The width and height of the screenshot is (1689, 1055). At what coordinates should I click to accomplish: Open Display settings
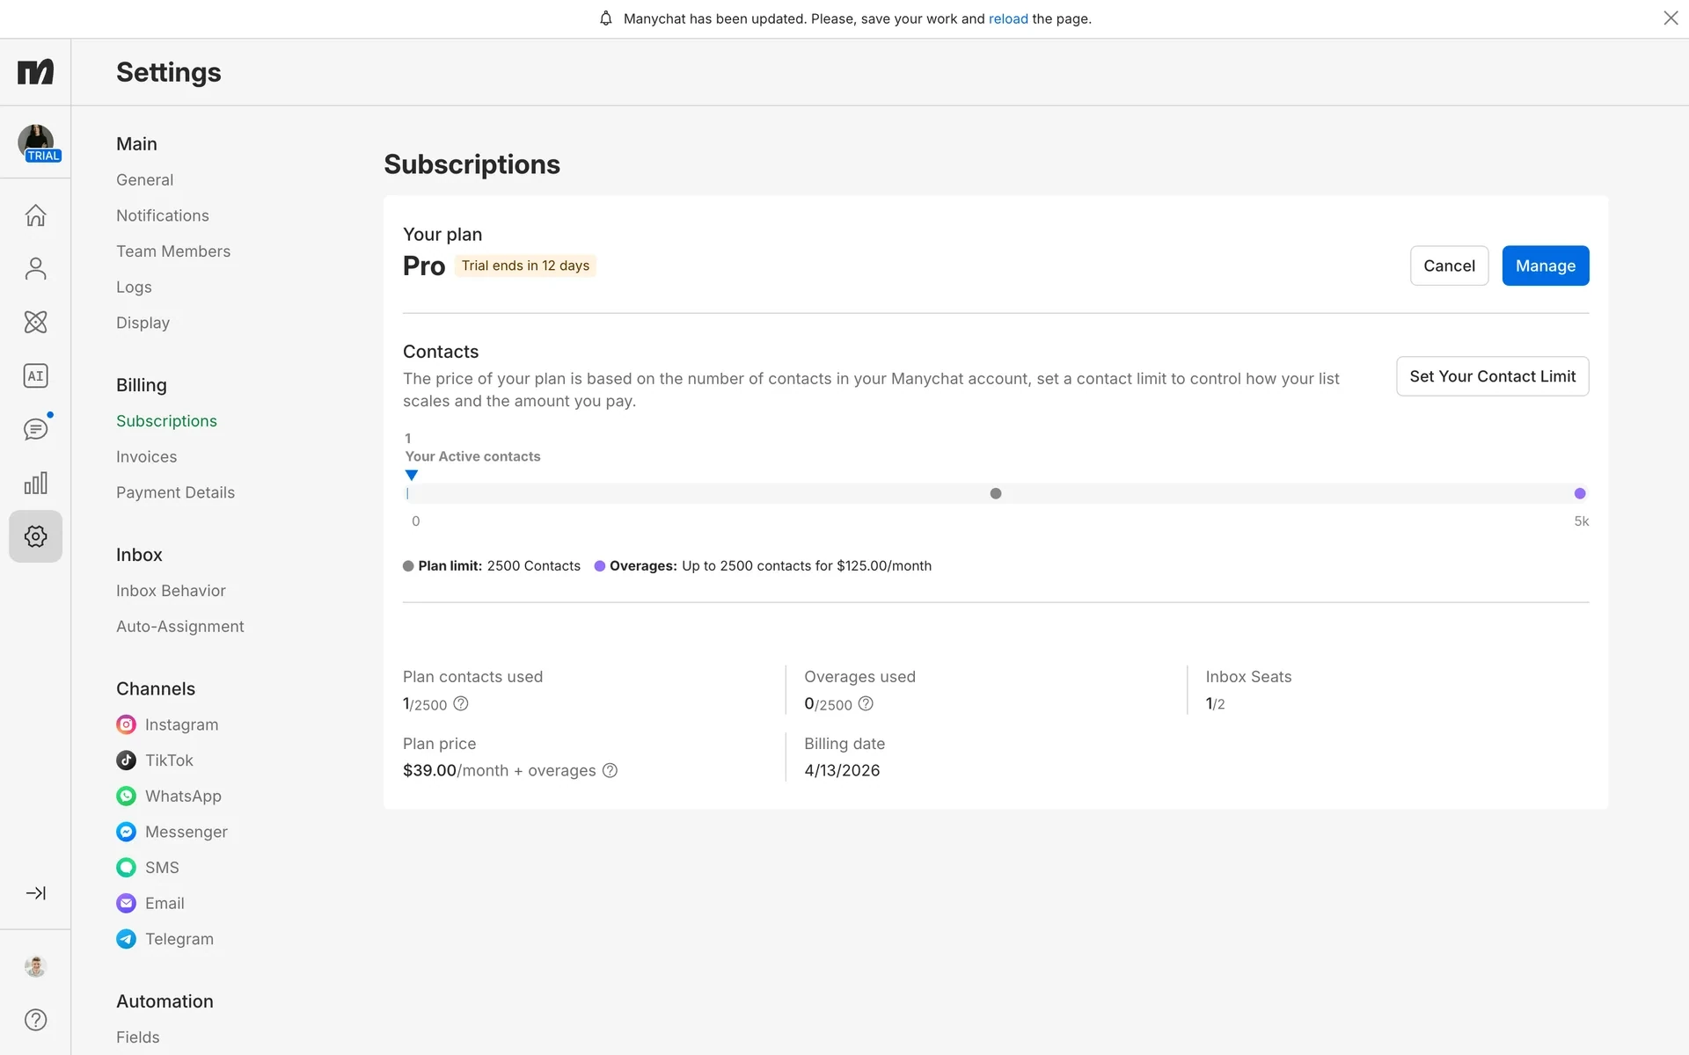coord(143,323)
